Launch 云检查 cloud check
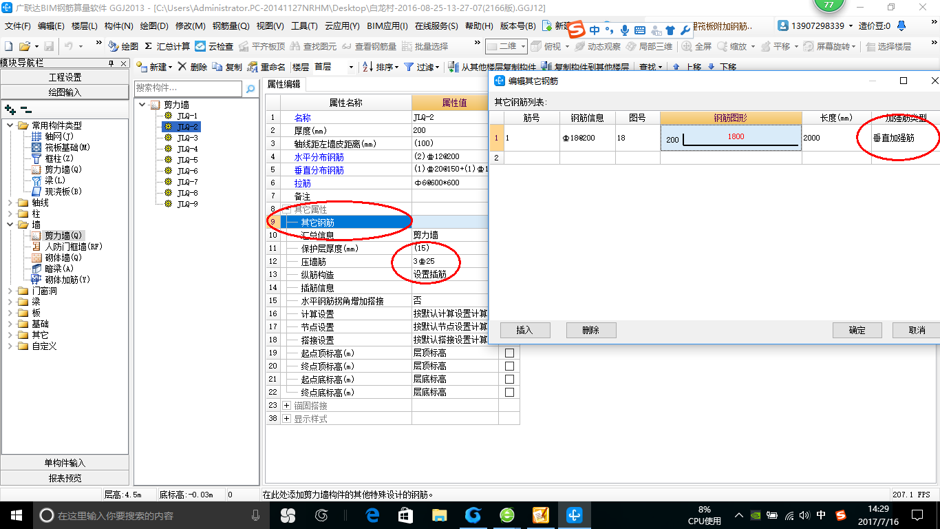 click(x=214, y=46)
